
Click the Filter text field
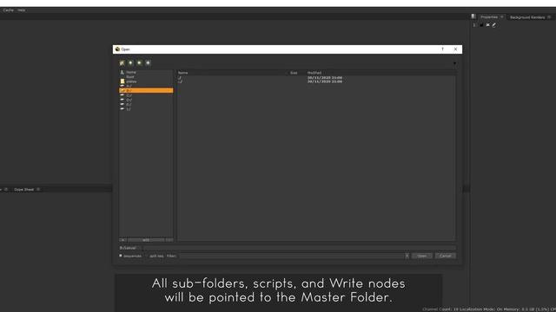point(292,256)
